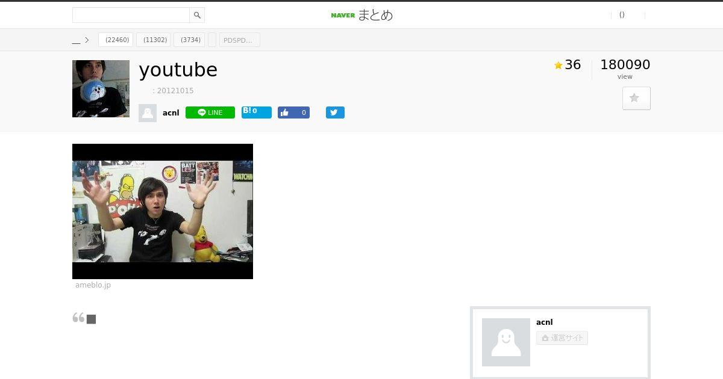The image size is (723, 379).
Task: Share with the Twitter bird button
Action: click(x=336, y=112)
